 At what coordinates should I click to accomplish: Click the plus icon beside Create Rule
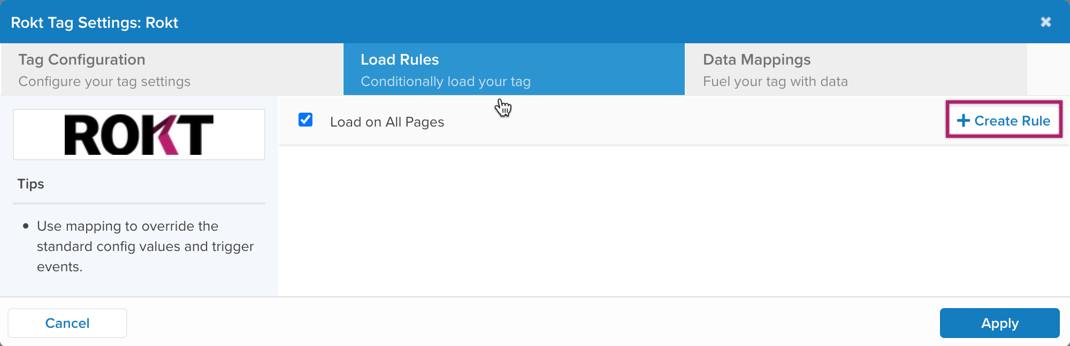[963, 121]
